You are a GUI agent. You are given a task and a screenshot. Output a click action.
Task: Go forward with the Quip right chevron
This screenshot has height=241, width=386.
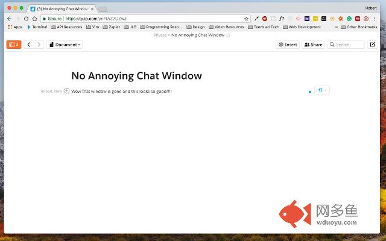tap(39, 45)
